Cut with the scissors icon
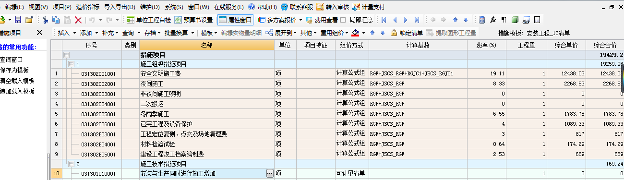The image size is (624, 180). pyautogui.click(x=45, y=20)
